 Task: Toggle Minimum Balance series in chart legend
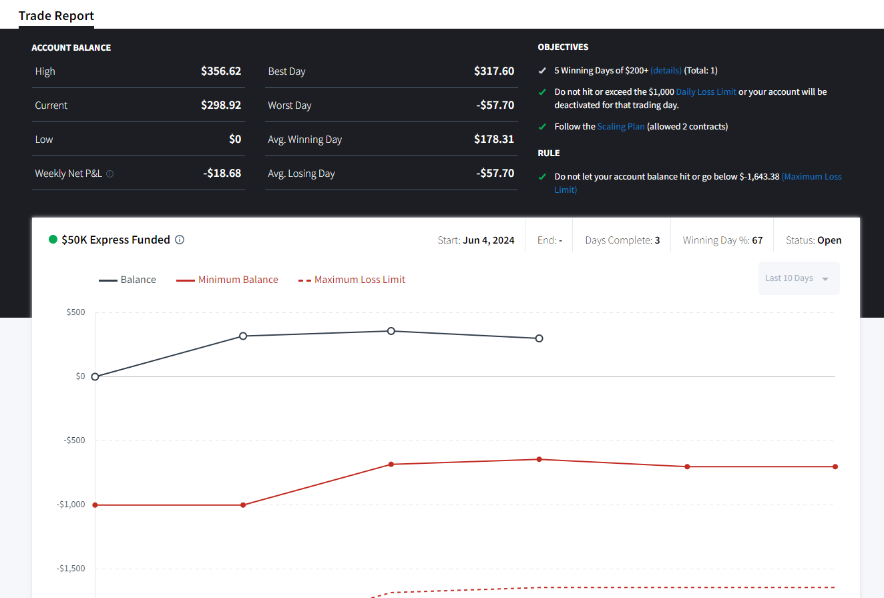coord(227,280)
